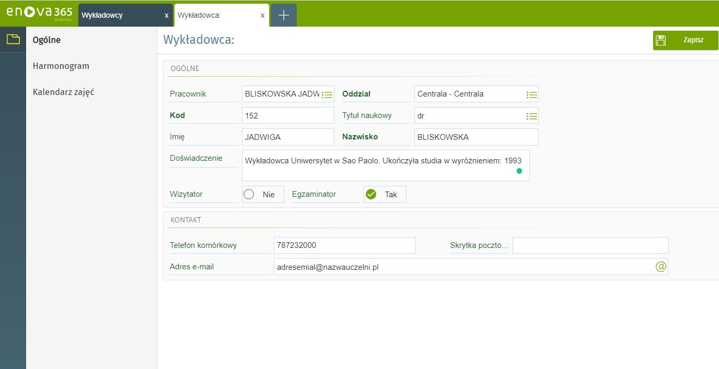Open Harmonogram in the sidebar

tap(62, 66)
